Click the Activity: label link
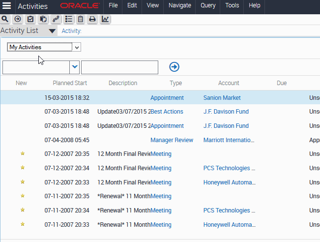Viewport: 320px width, 242px height. [x=71, y=31]
